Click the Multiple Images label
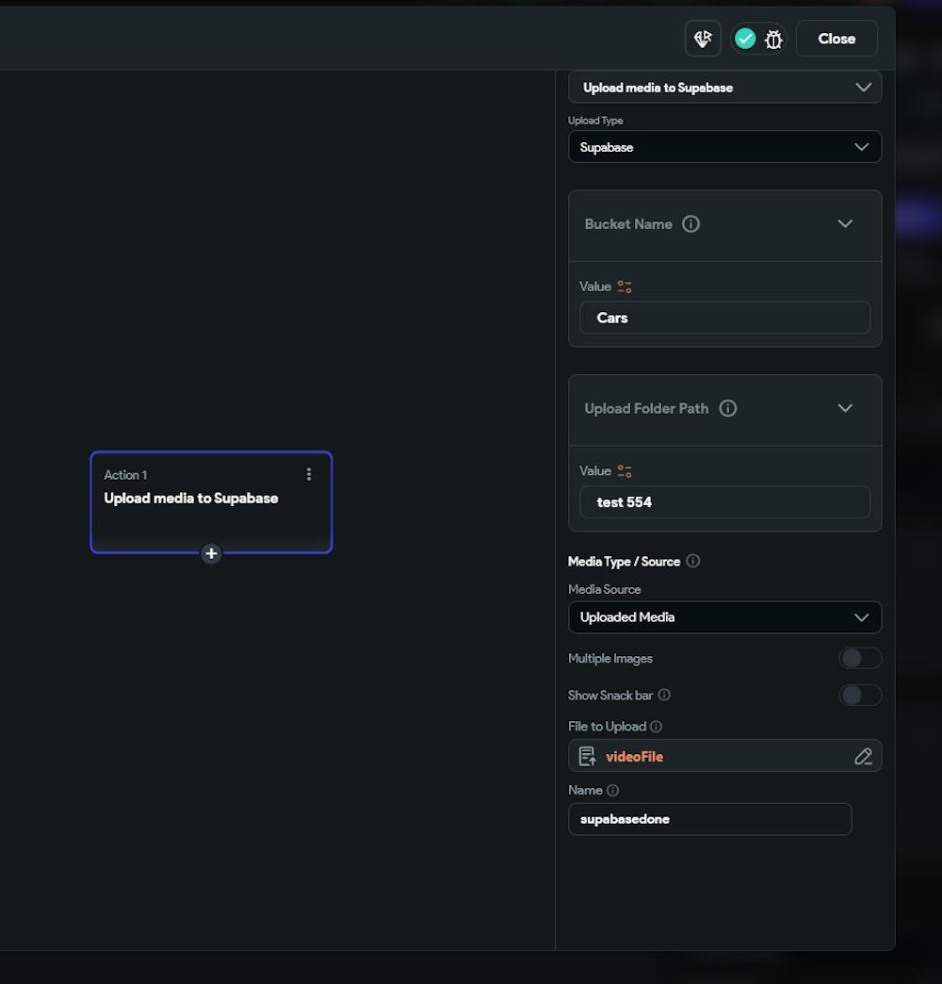 (610, 658)
